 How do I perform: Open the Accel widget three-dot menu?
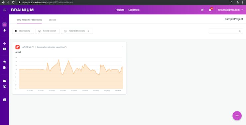123,47
